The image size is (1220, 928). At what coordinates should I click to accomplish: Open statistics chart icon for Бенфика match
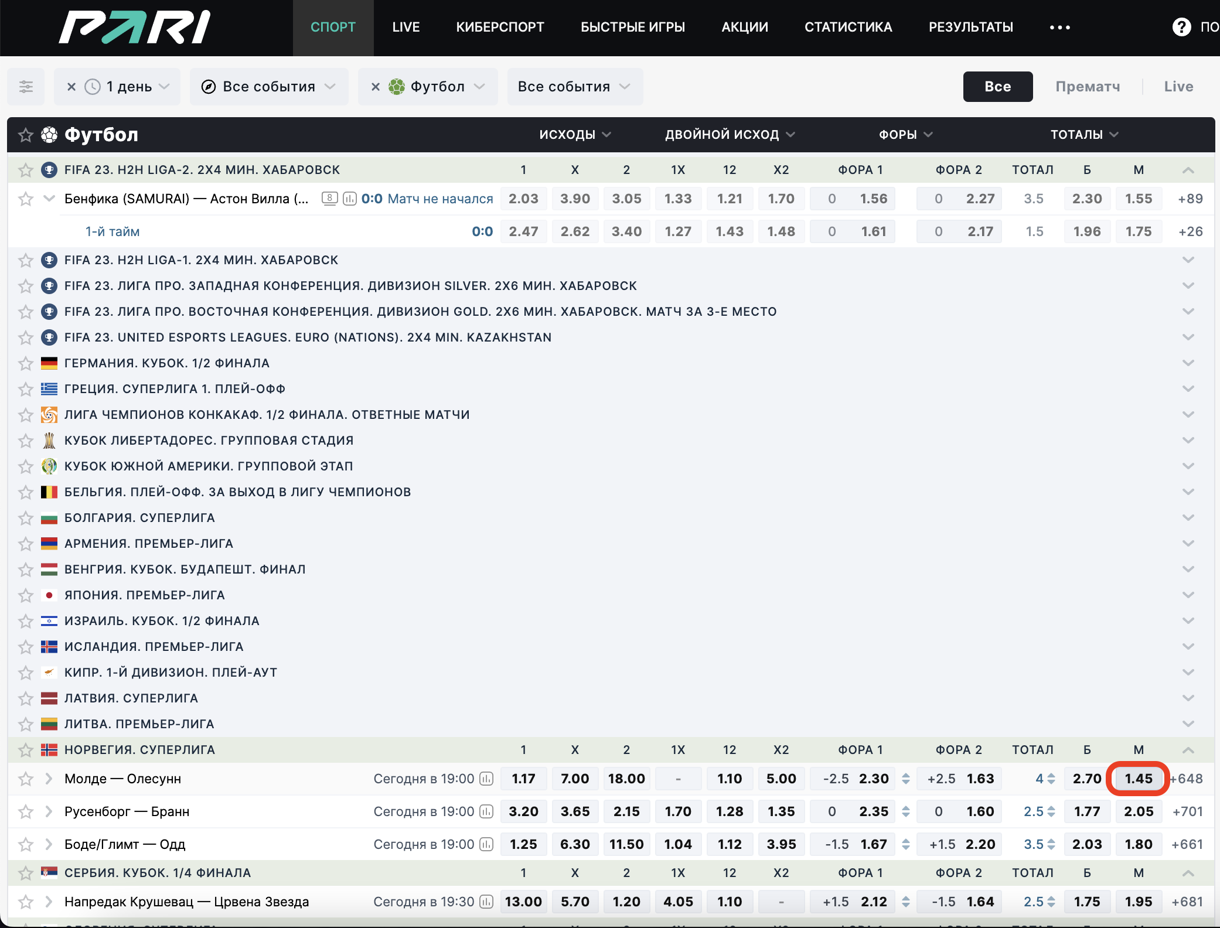350,198
